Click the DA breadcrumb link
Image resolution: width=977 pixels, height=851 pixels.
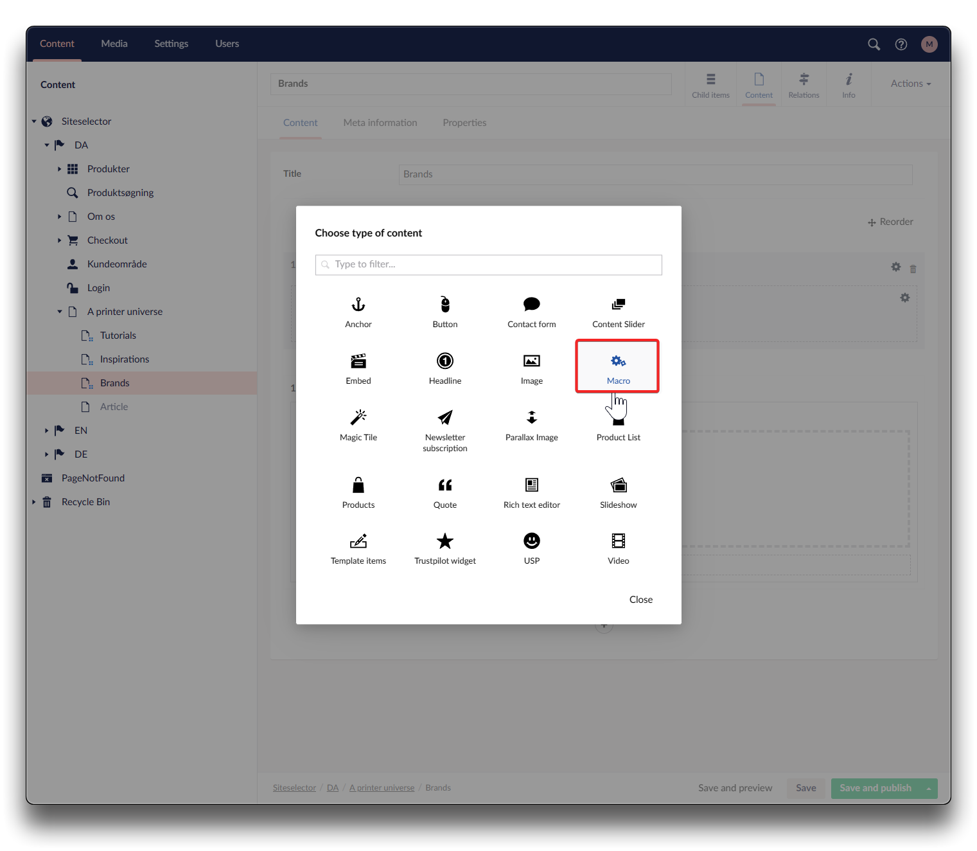coord(332,788)
